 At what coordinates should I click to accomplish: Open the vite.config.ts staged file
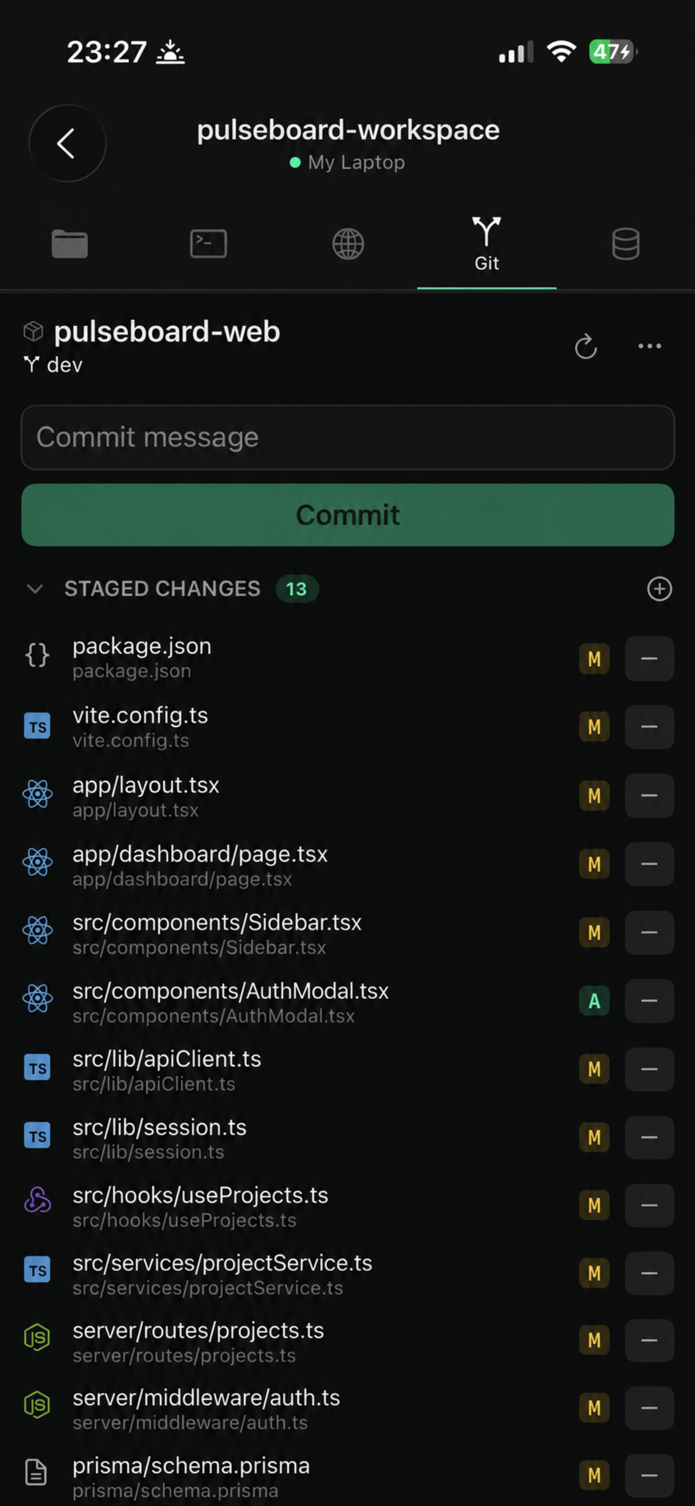point(292,727)
